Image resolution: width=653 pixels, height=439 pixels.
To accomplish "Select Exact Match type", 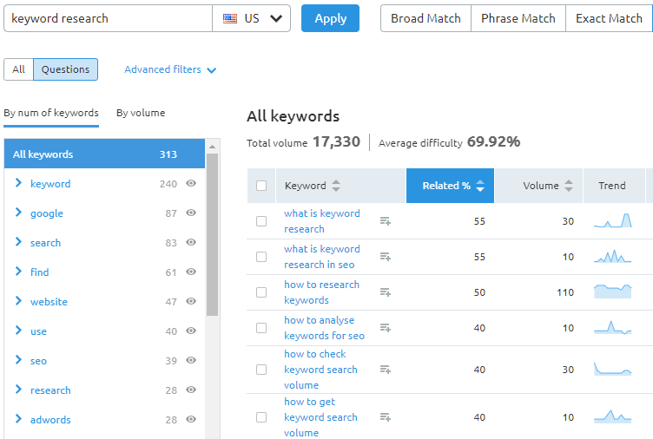I will [x=609, y=18].
